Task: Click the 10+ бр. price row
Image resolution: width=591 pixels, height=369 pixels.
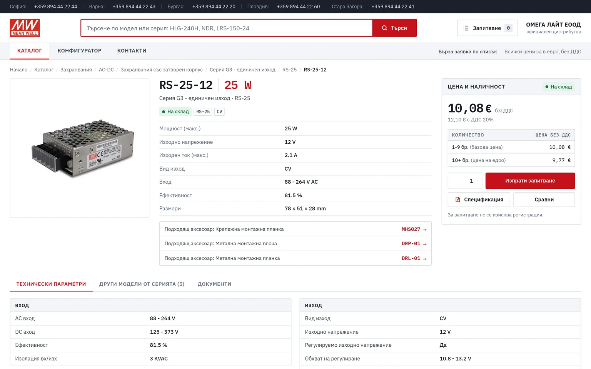Action: click(511, 160)
